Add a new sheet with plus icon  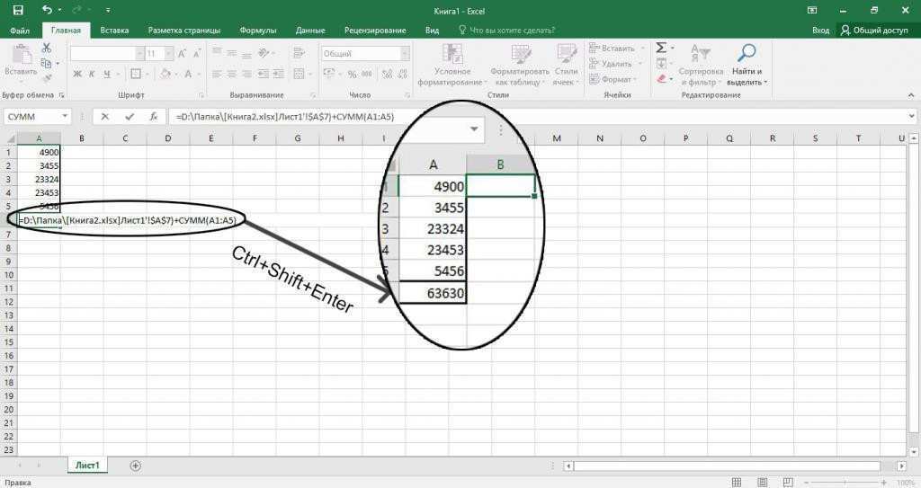pos(136,466)
